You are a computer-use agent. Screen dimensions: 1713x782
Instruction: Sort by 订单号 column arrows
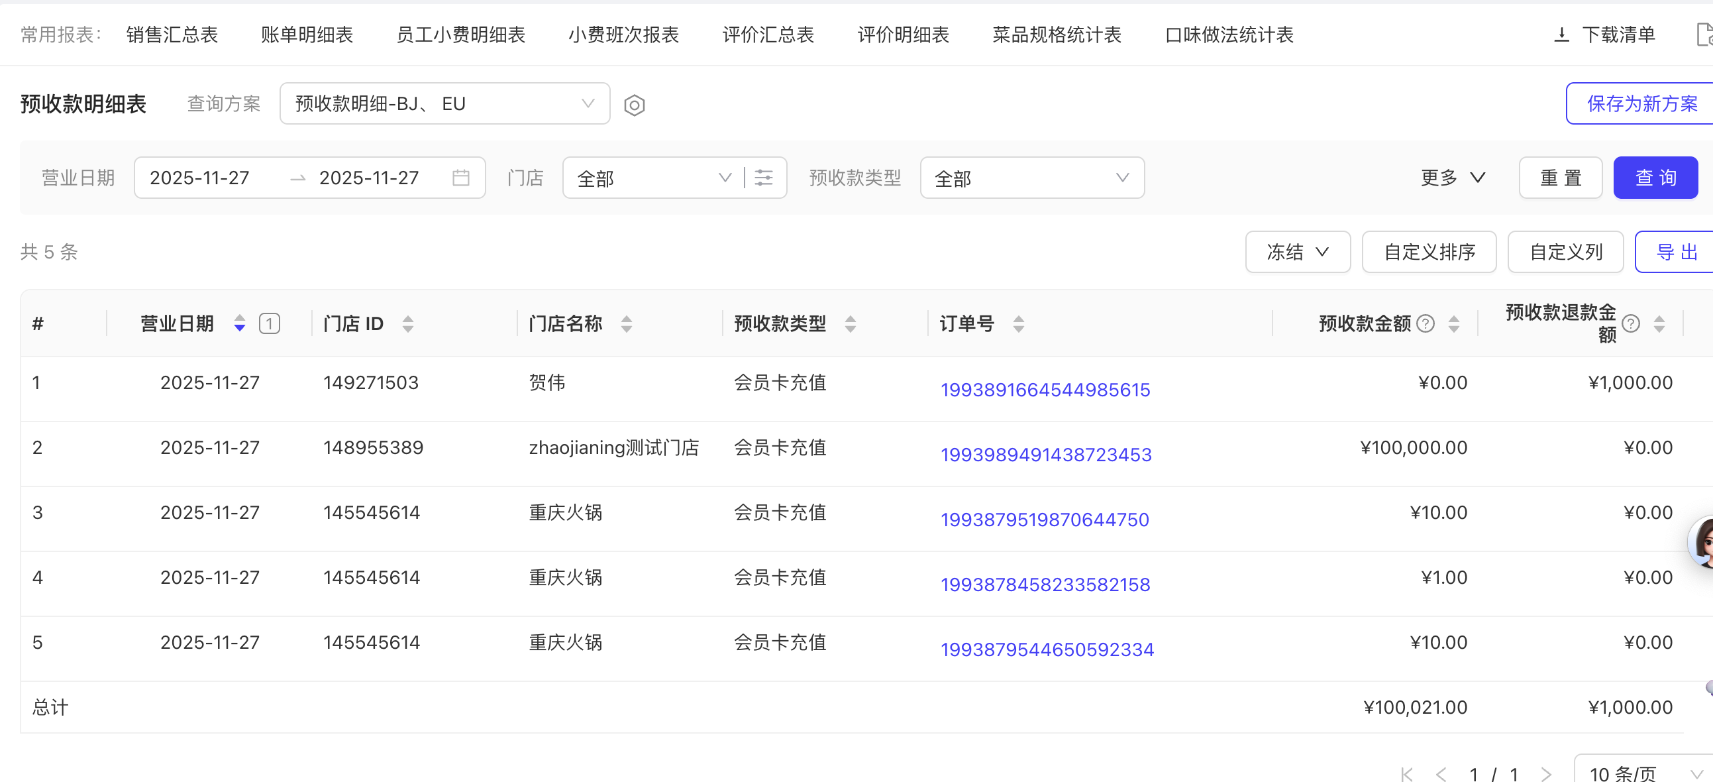[1018, 324]
